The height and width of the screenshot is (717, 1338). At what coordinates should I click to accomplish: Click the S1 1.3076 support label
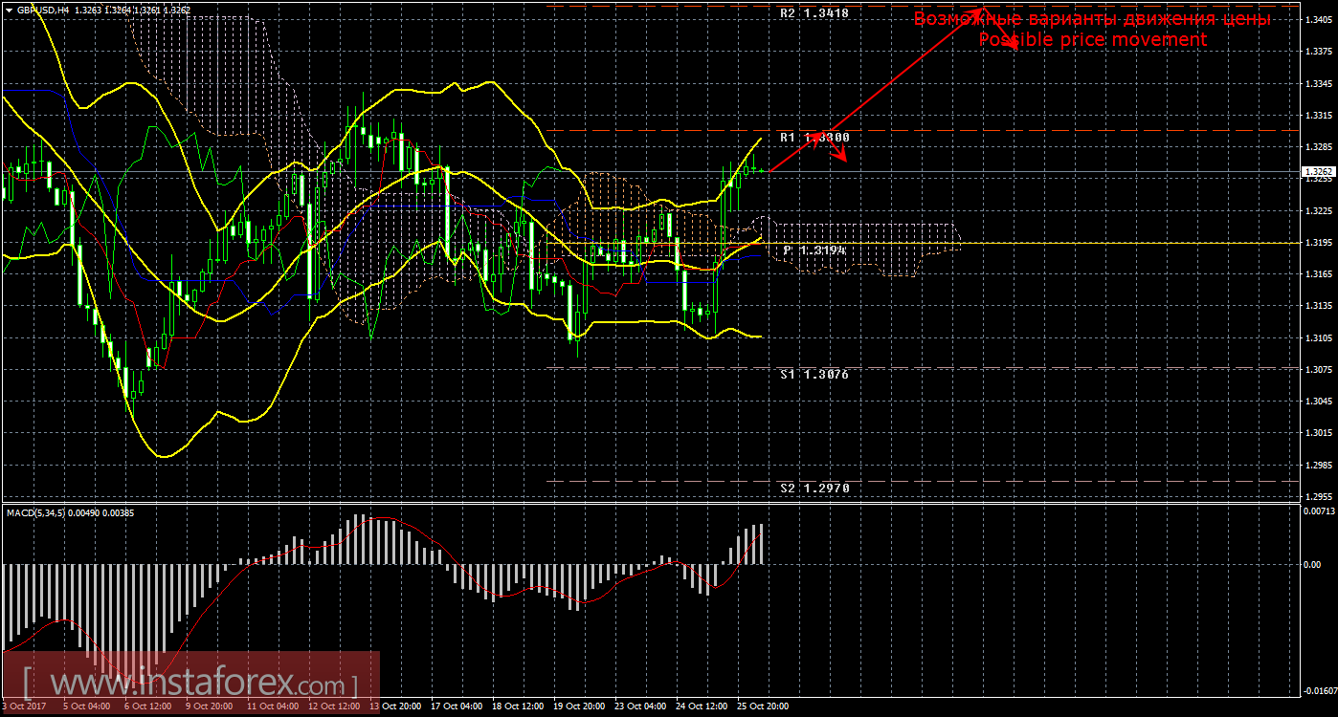[814, 375]
